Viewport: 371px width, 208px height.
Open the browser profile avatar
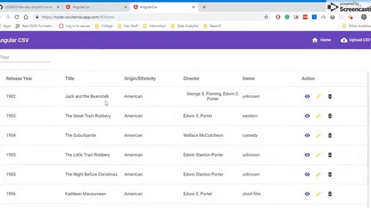[364, 17]
